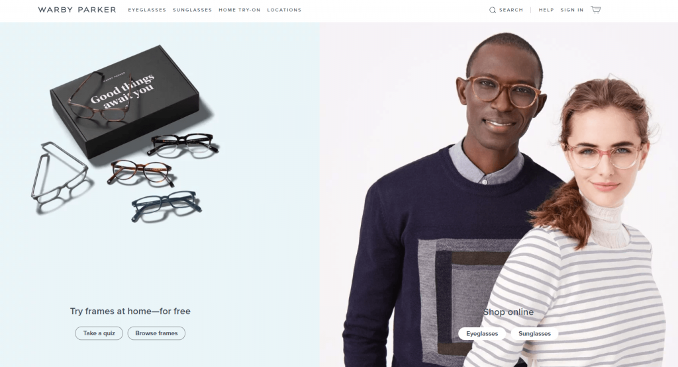Click the Browse frames button
678x367 pixels.
(x=156, y=333)
